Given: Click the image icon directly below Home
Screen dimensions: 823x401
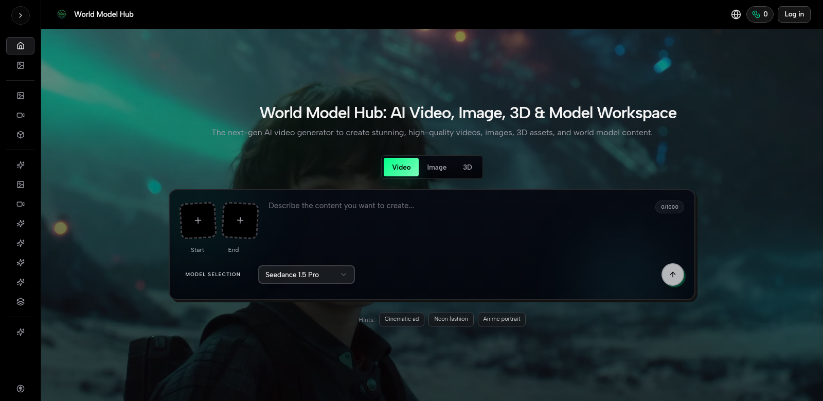Looking at the screenshot, I should tap(21, 65).
